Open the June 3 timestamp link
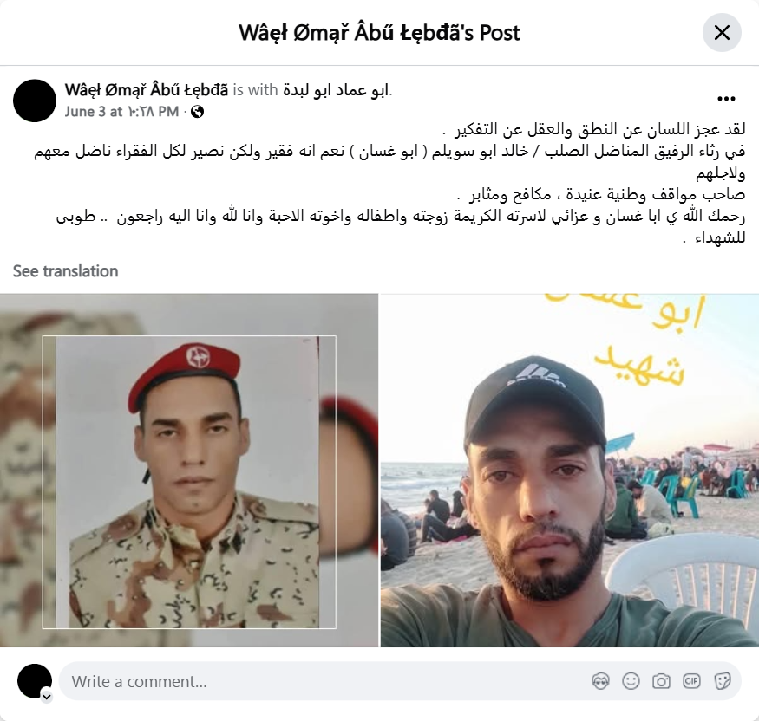The width and height of the screenshot is (759, 721). (x=121, y=112)
